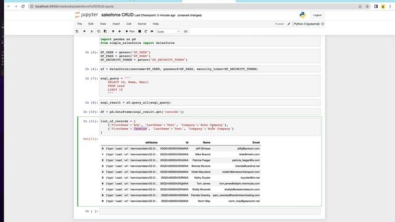Click the getenv variables code cell
The height and width of the screenshot is (222, 395).
[x=210, y=56]
